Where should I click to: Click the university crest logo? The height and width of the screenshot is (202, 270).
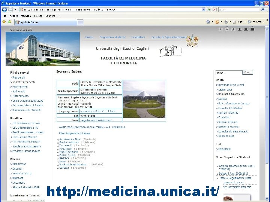(x=192, y=41)
